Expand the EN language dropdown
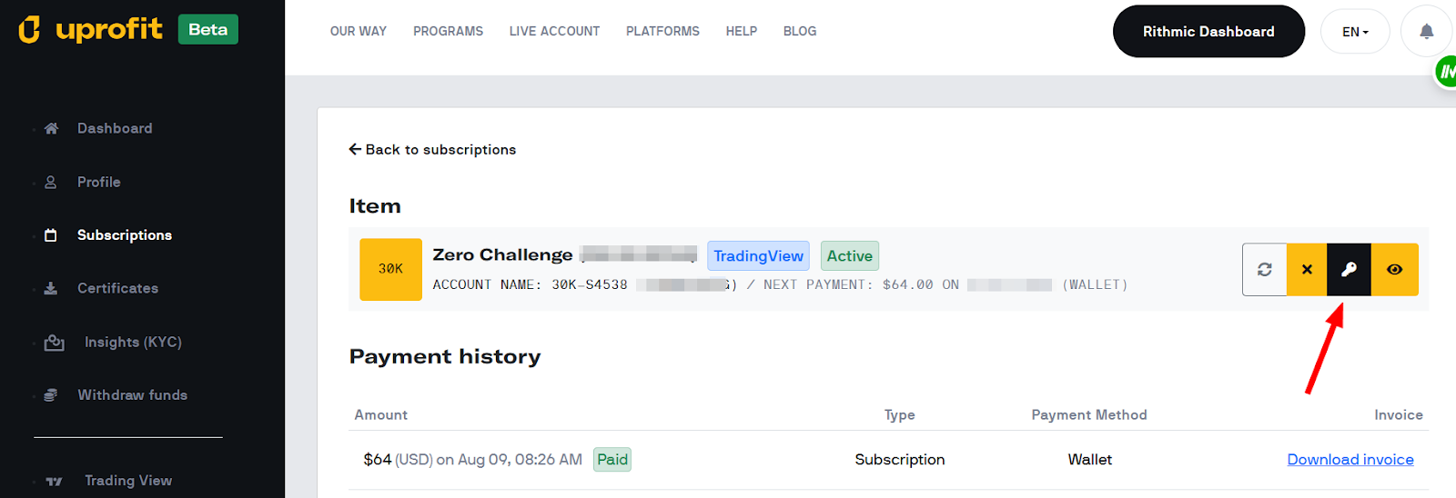This screenshot has height=498, width=1456. click(x=1355, y=32)
